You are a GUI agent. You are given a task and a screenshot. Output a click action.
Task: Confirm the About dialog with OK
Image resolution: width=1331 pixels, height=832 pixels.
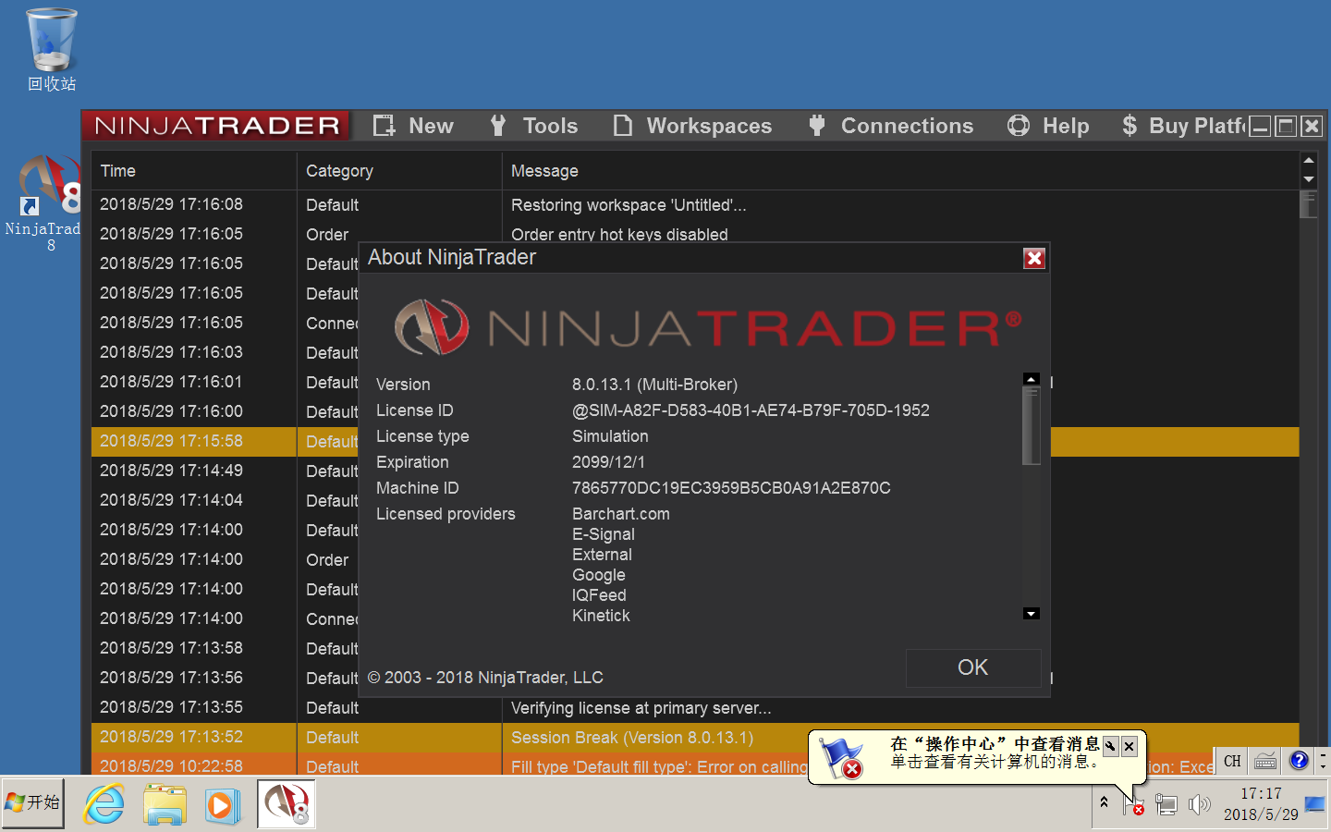coord(973,667)
